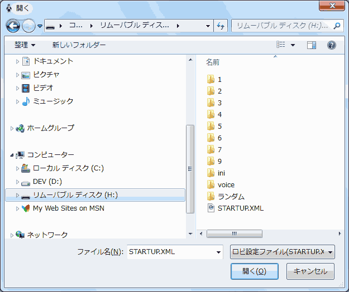
Task: Click file list scroll left arrow
Action: point(201,233)
